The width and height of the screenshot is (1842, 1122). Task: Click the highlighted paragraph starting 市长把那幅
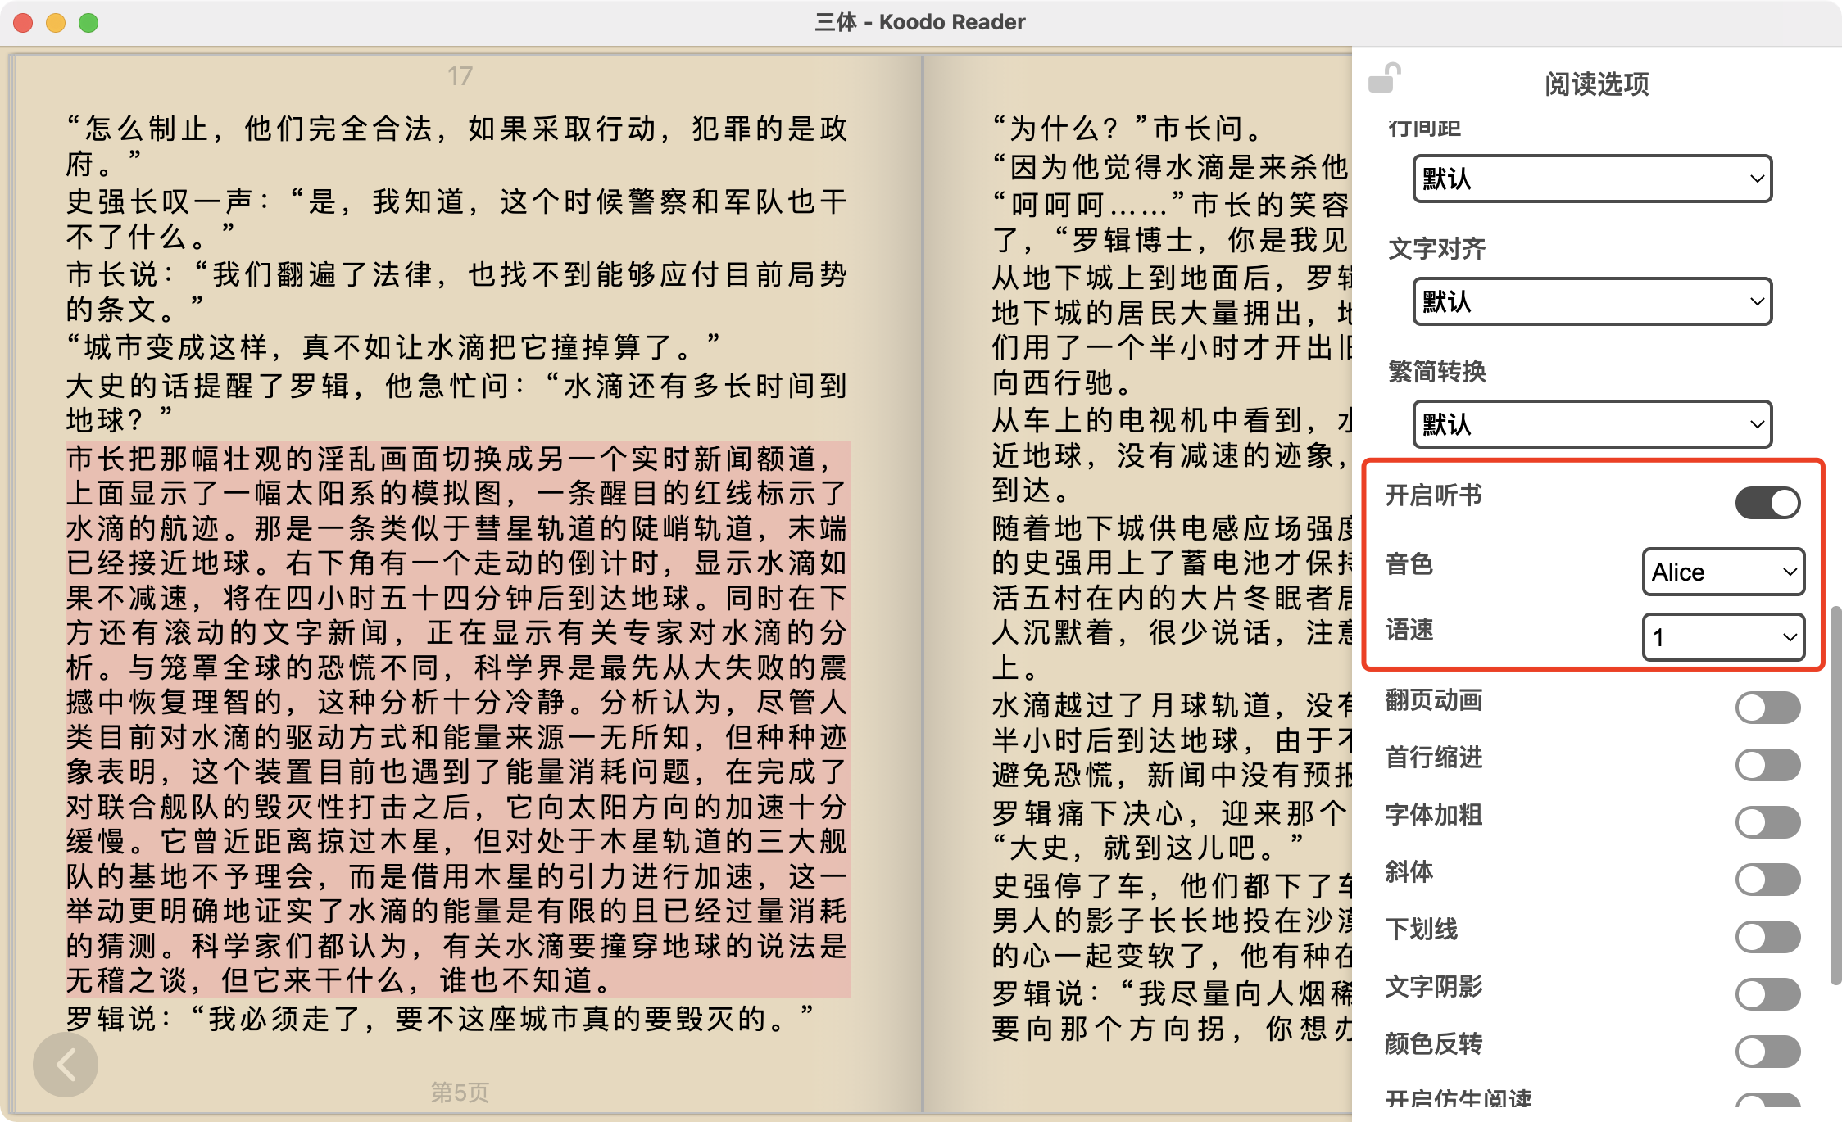click(457, 719)
